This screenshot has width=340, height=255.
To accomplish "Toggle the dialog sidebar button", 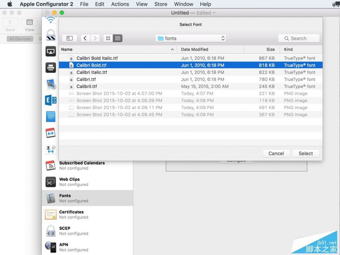I will click(x=69, y=38).
